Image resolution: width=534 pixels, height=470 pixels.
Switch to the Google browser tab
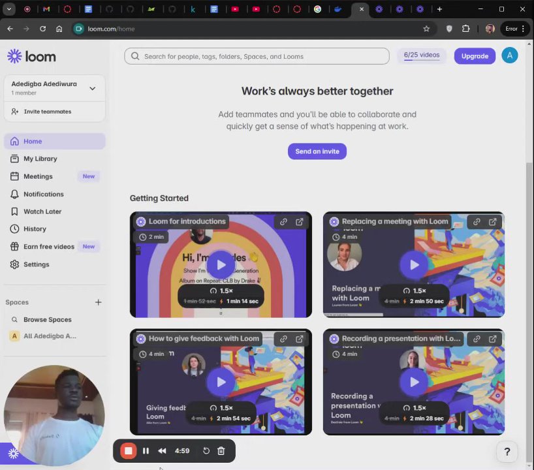[317, 9]
